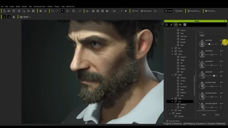Expand the Cheek tree node
Viewport: 228px width, 128px height.
pos(172,51)
